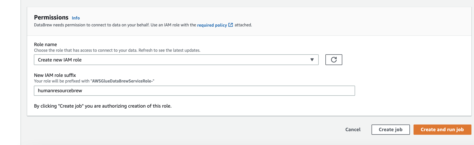Focus the New IAM role suffix field
The image size is (474, 145).
pyautogui.click(x=194, y=91)
